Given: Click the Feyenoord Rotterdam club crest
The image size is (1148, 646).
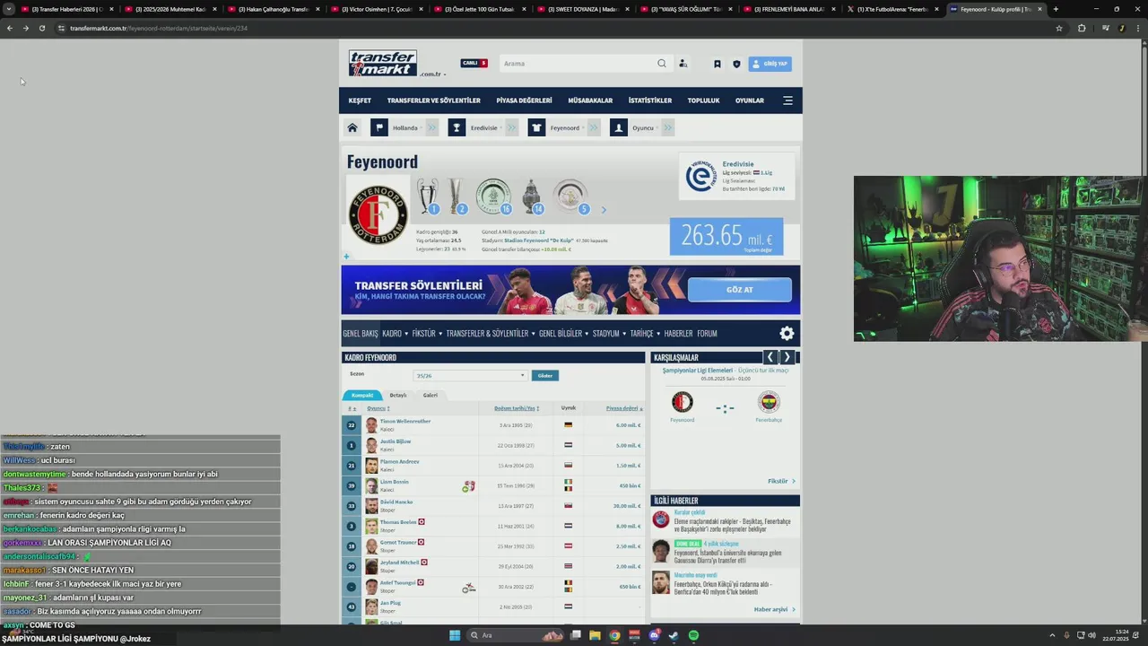Looking at the screenshot, I should click(378, 215).
